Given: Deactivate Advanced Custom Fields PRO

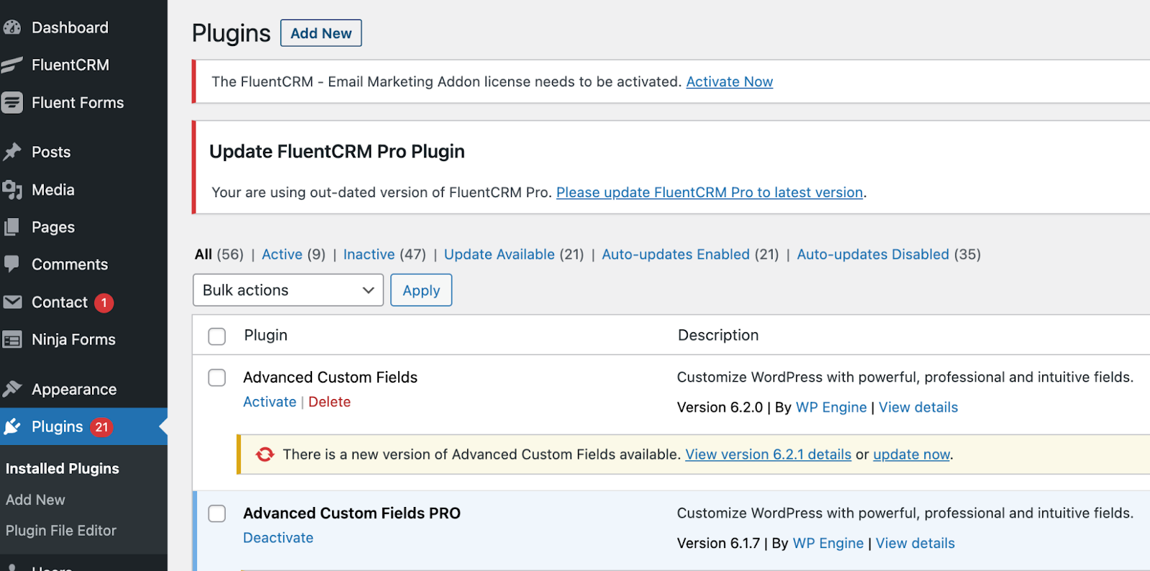Looking at the screenshot, I should (278, 538).
